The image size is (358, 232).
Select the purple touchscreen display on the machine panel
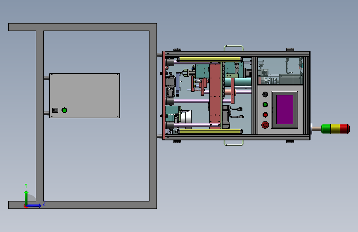point(285,110)
